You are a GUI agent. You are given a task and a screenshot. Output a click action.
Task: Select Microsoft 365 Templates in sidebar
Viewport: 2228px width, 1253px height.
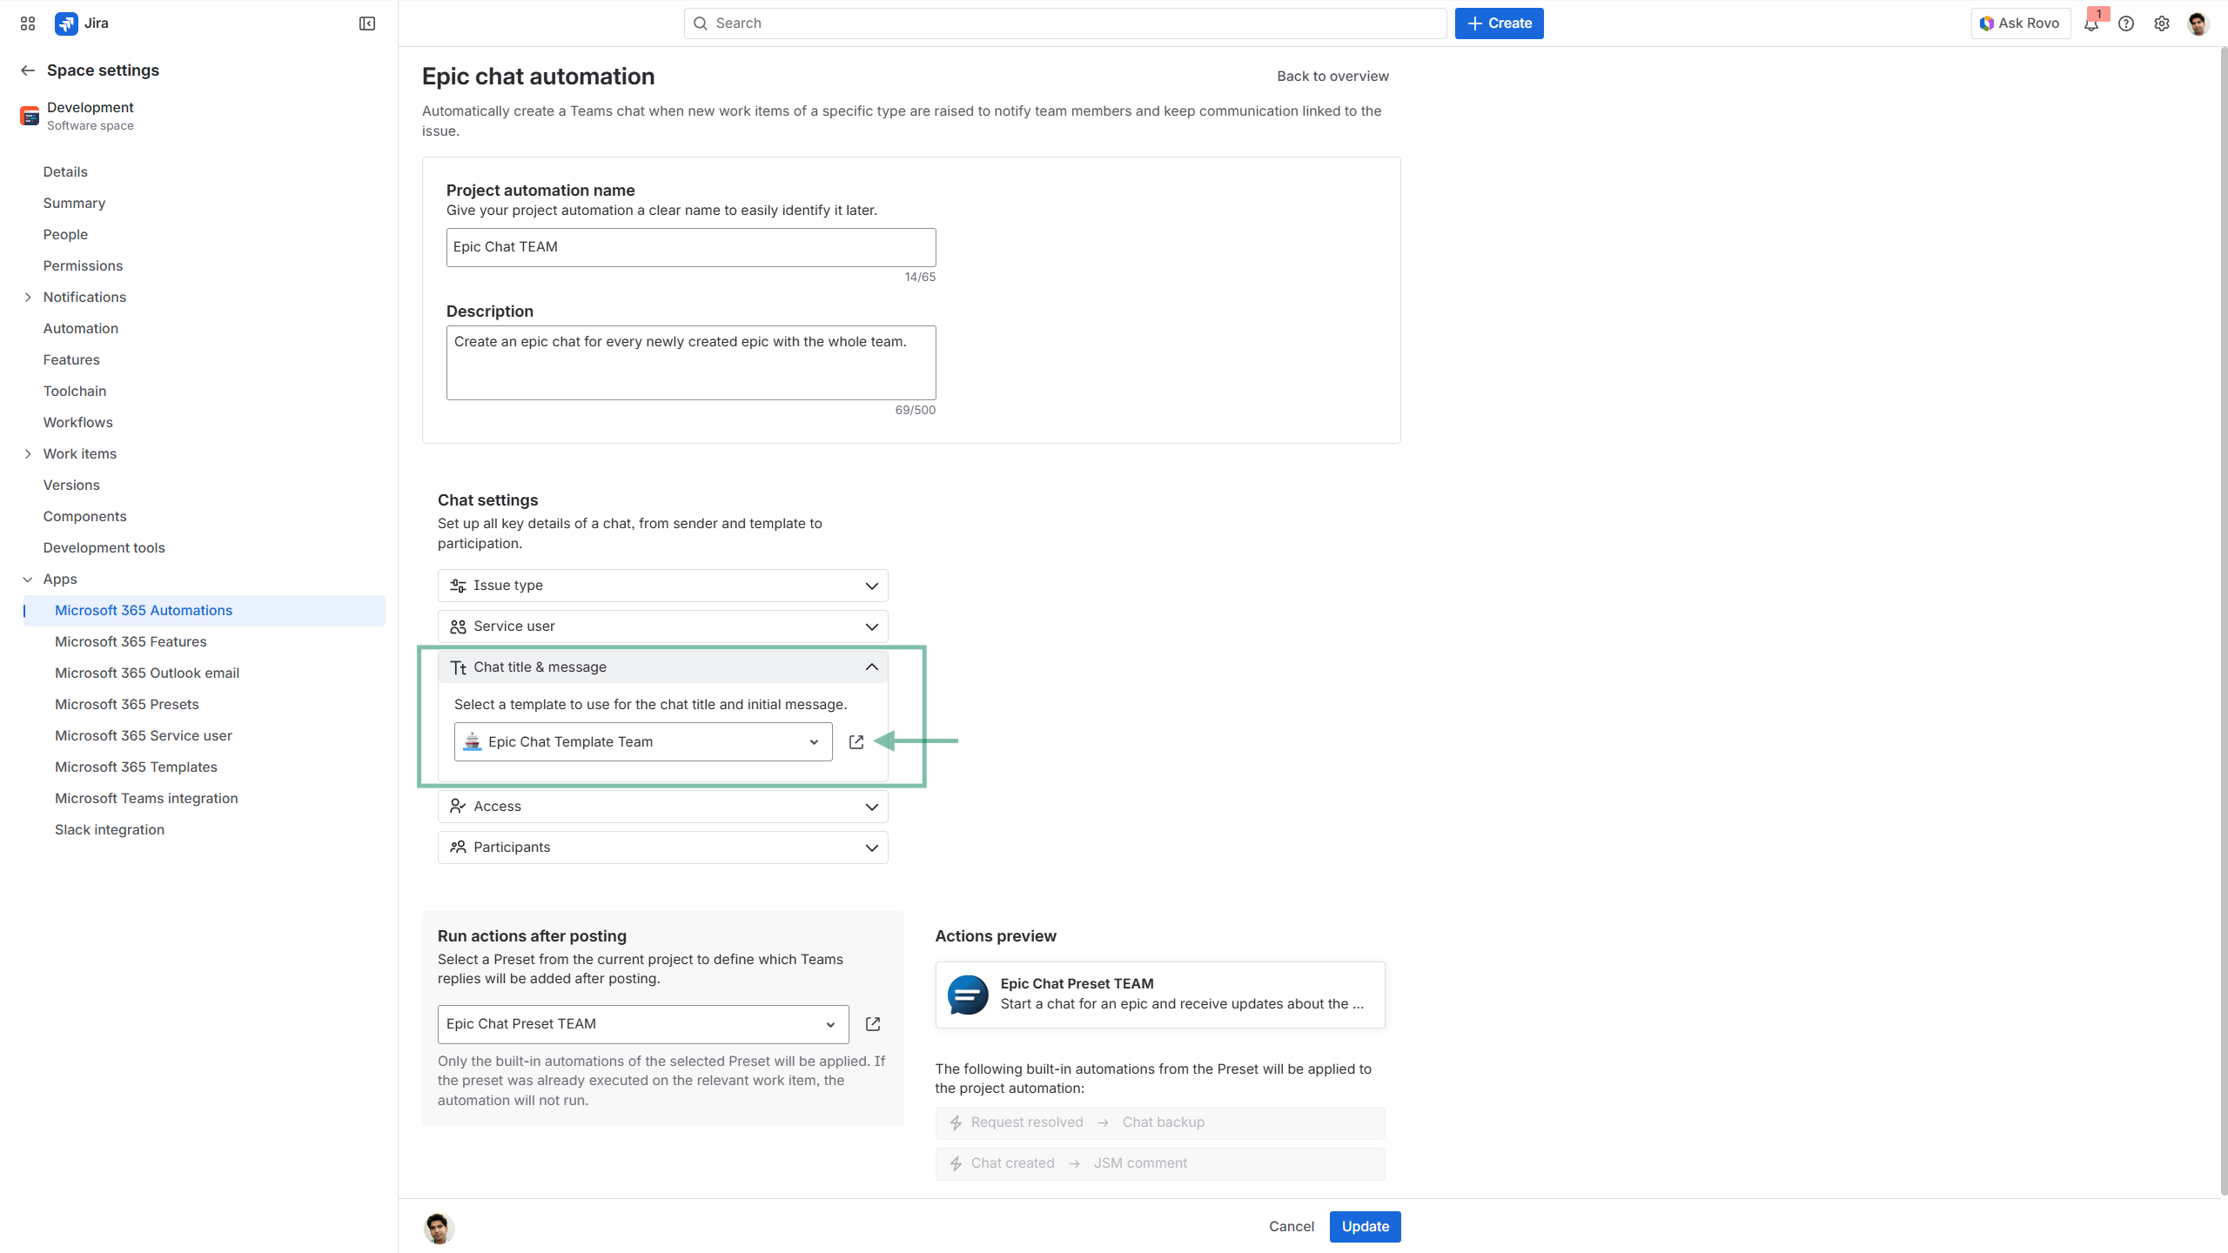tap(136, 767)
